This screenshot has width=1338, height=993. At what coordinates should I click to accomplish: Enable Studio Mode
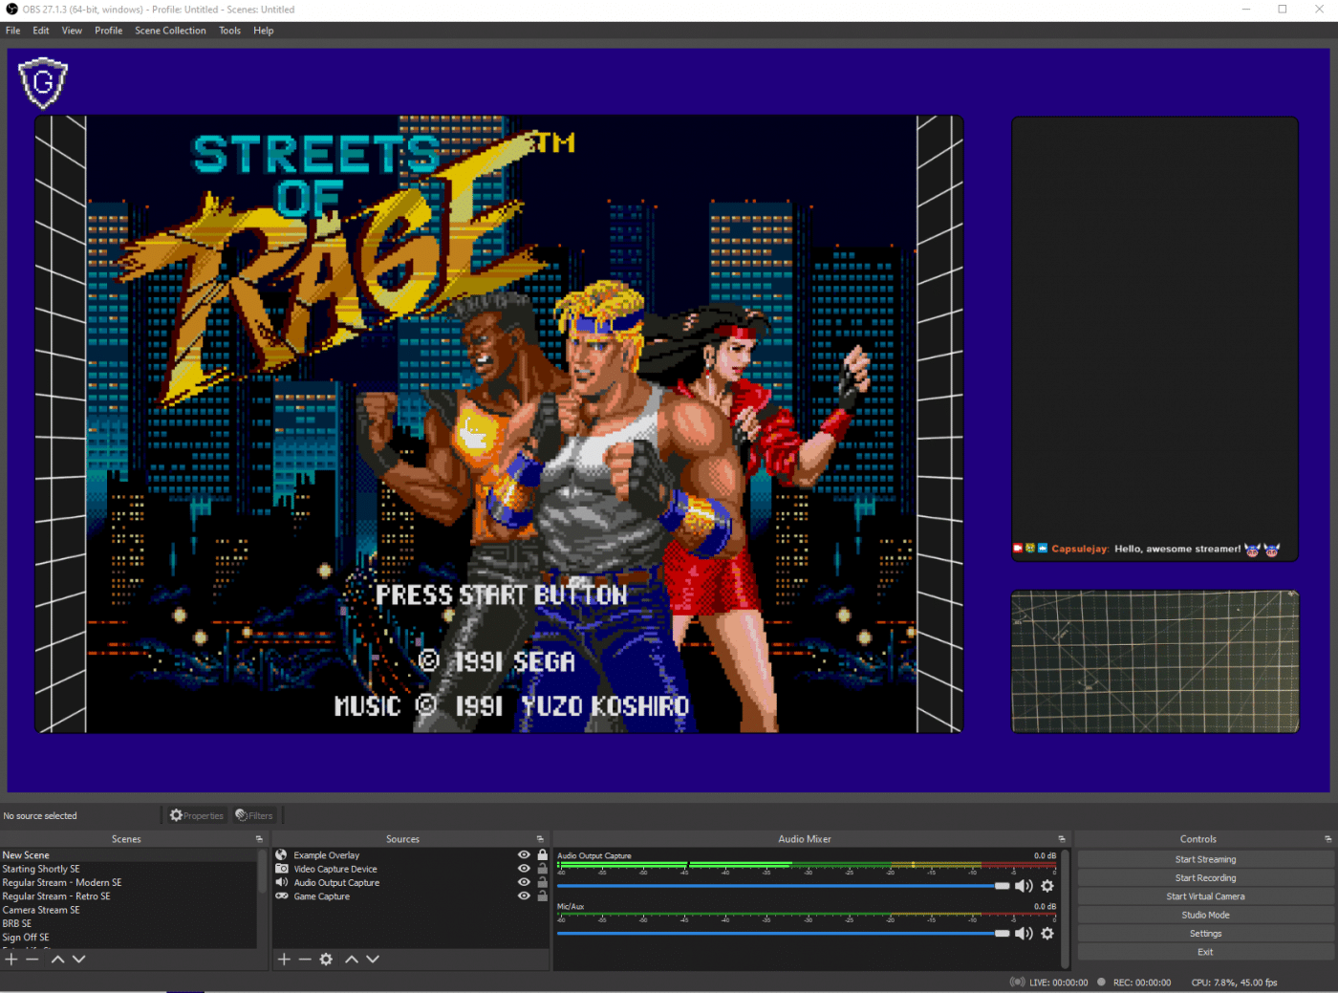(1205, 915)
